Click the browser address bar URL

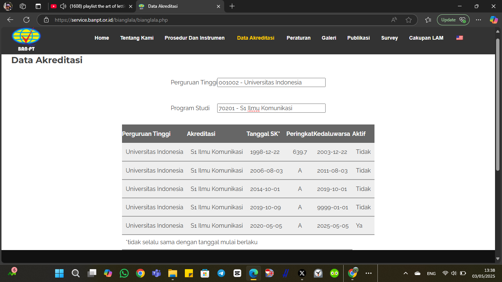111,20
